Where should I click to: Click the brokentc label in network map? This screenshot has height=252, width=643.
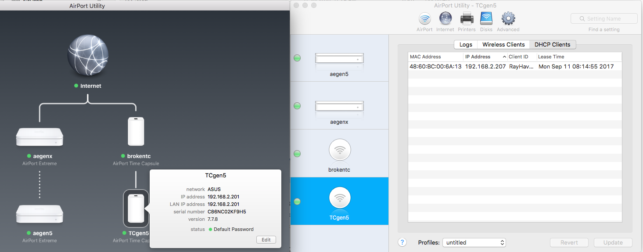[x=139, y=156]
